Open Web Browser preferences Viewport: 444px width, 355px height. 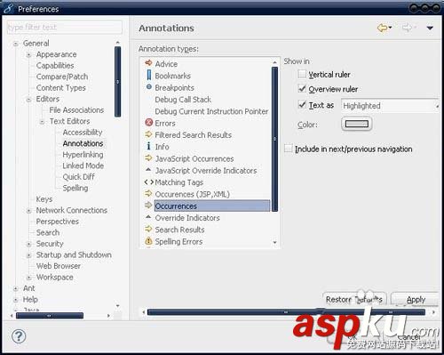(59, 266)
